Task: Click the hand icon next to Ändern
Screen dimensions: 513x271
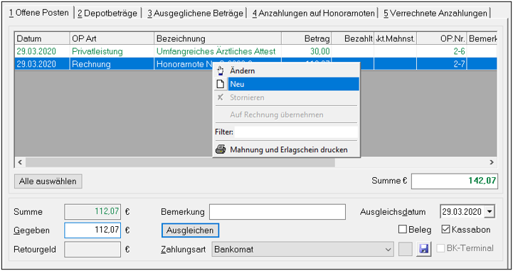Action: tap(221, 70)
